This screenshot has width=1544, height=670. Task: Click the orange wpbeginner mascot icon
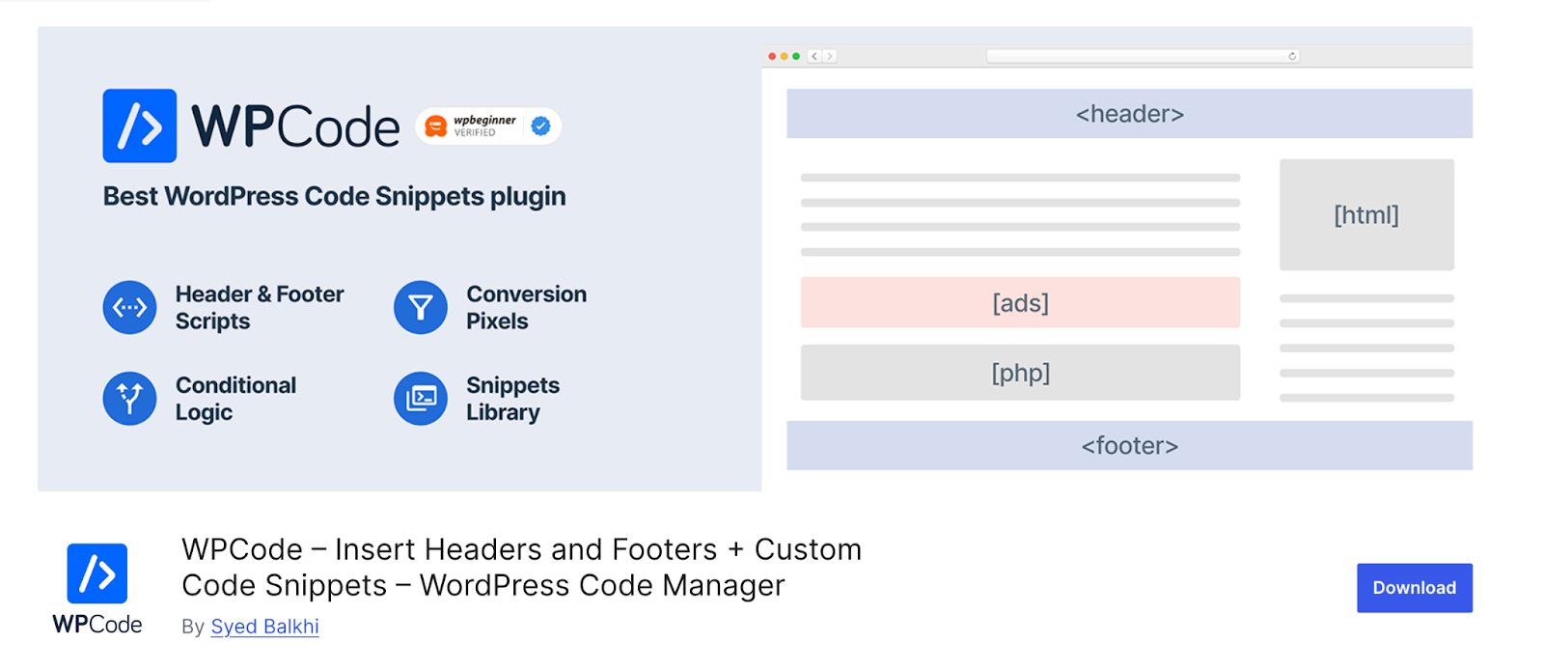[x=436, y=126]
